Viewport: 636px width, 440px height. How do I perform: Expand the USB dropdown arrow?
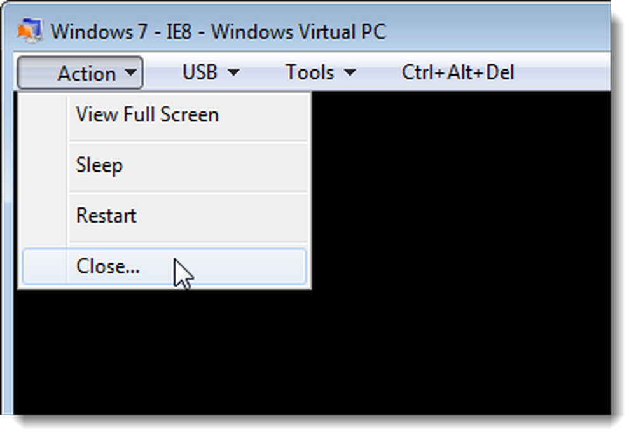pos(233,72)
